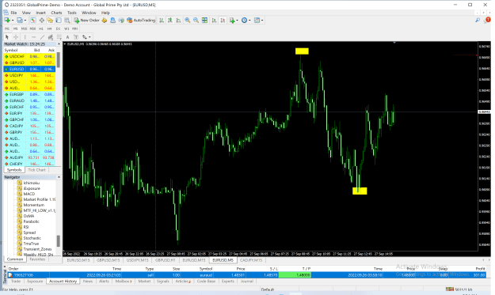The image size is (495, 295).
Task: Select the Fibonacci Retracement tool
Action: (x=59, y=37)
